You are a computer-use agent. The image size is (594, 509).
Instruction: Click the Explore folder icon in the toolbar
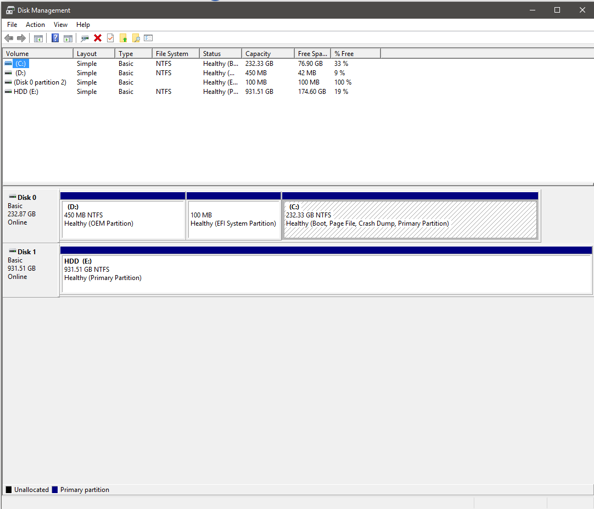click(136, 38)
